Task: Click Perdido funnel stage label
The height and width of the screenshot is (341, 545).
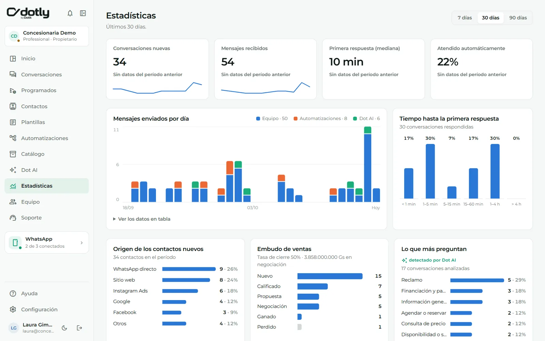Action: coord(266,327)
